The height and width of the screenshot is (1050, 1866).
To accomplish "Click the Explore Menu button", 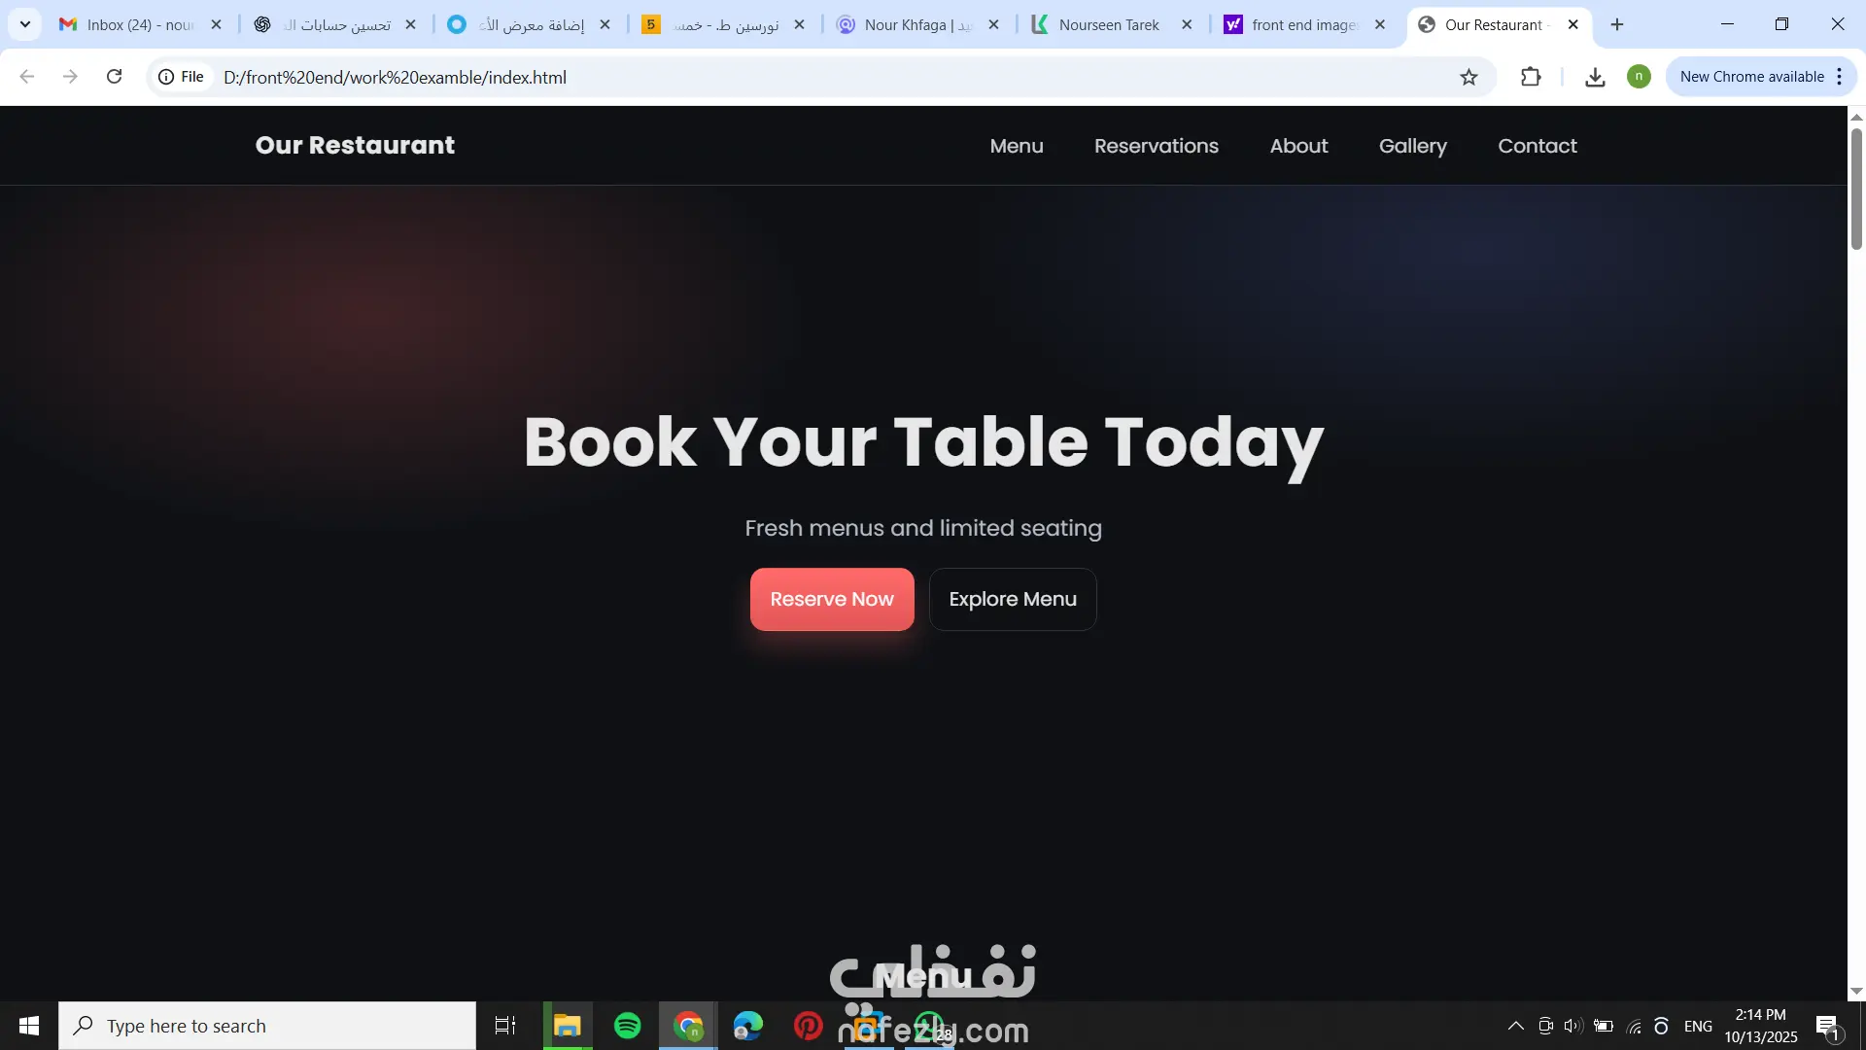I will coord(1013,599).
